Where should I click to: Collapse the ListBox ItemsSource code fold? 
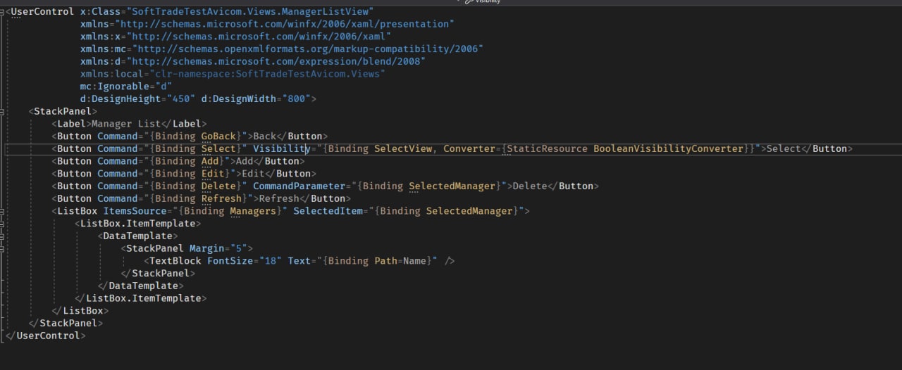pos(3,211)
